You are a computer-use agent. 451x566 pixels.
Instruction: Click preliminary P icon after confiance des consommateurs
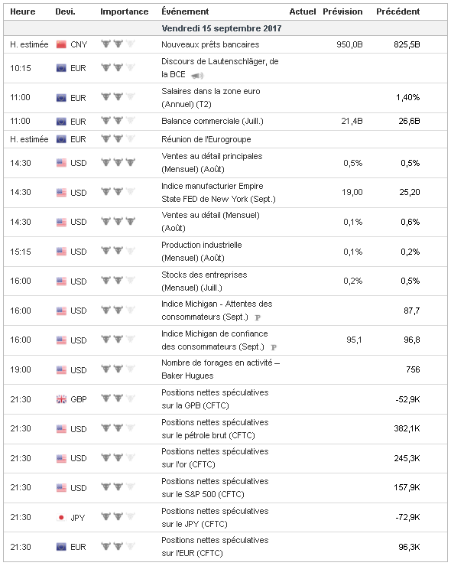click(x=274, y=347)
